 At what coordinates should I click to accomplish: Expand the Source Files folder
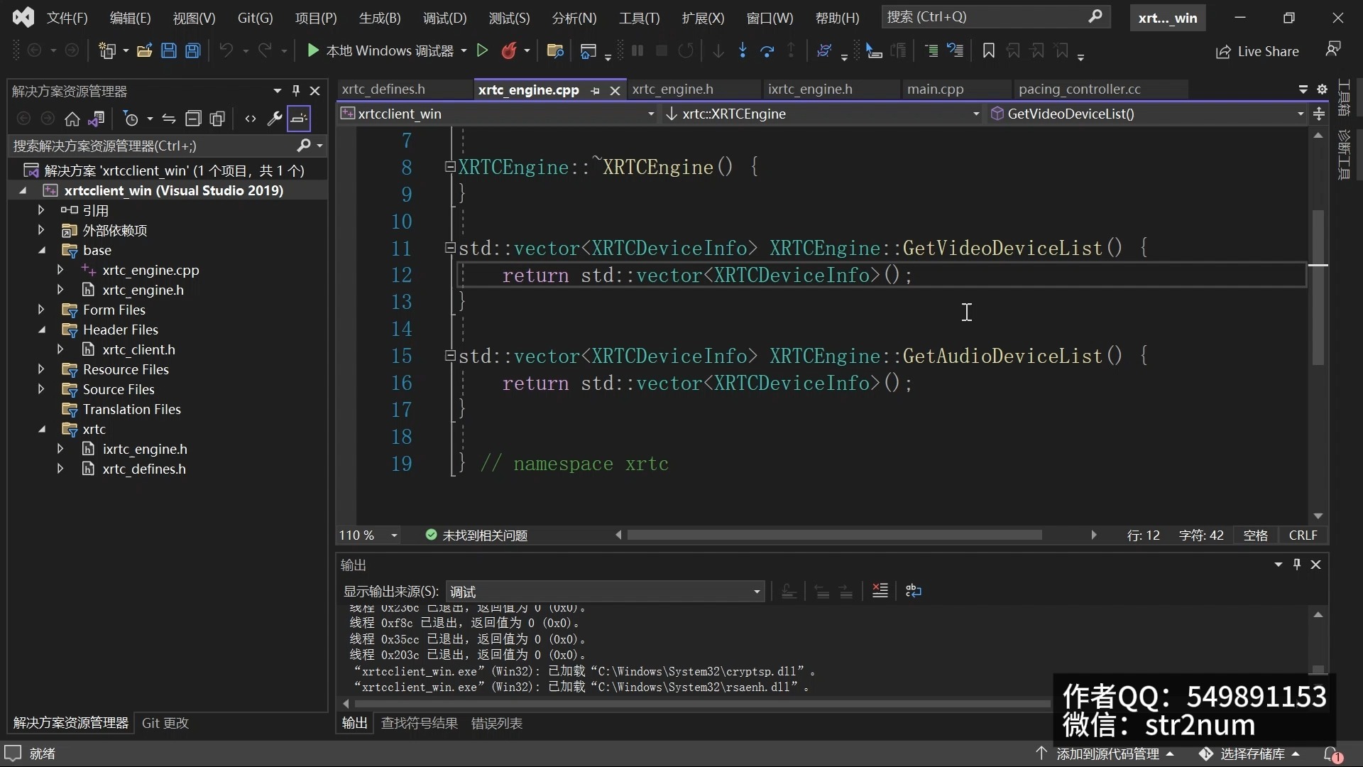41,389
